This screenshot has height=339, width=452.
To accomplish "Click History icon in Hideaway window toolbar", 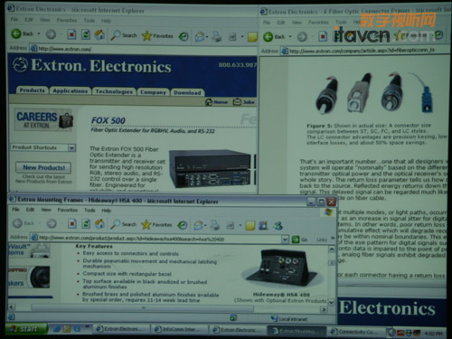I will click(183, 225).
